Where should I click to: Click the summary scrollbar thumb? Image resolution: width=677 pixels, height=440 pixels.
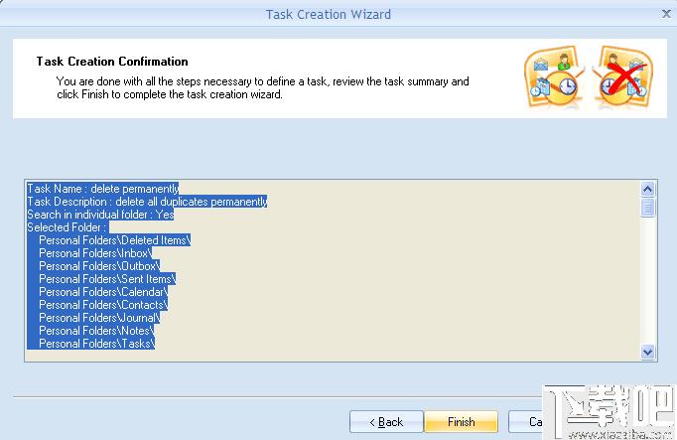click(647, 208)
